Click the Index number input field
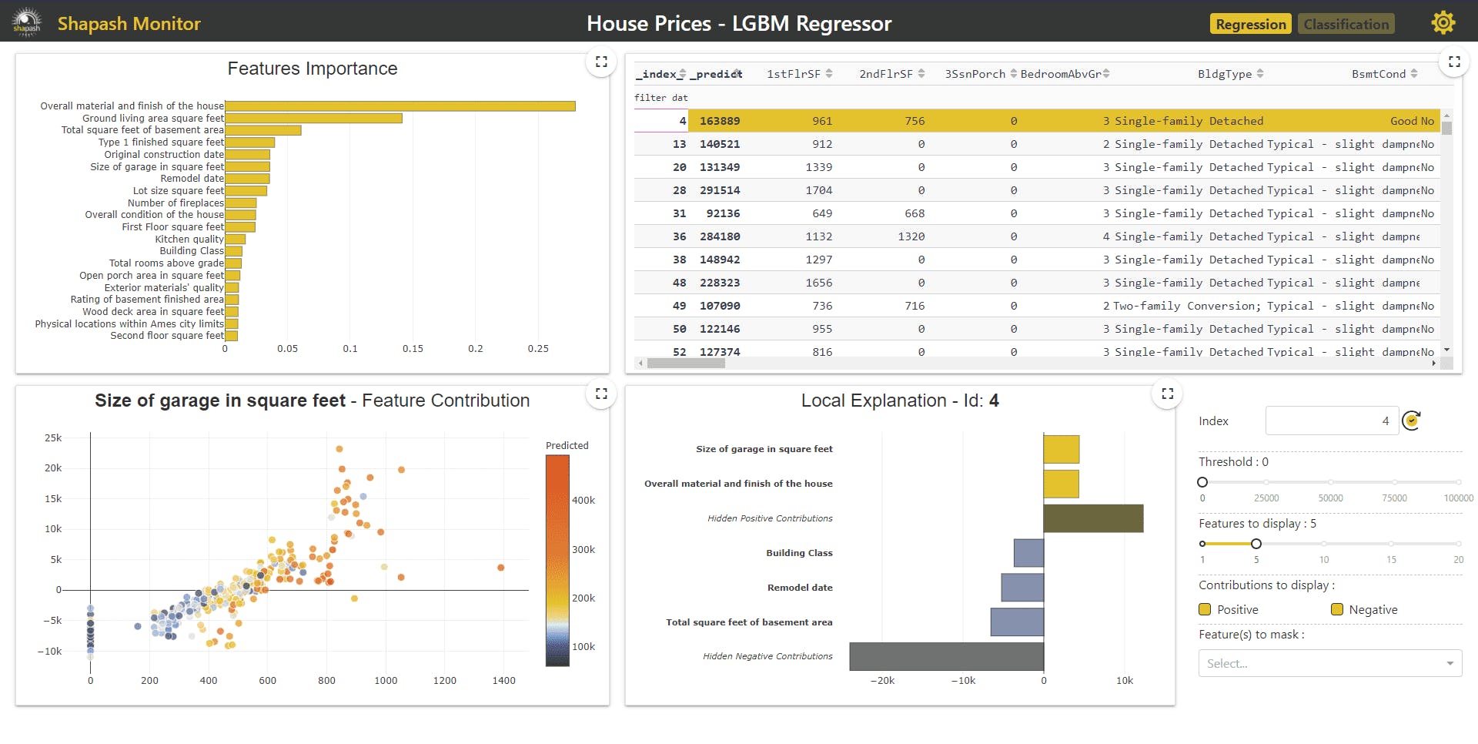 point(1331,421)
